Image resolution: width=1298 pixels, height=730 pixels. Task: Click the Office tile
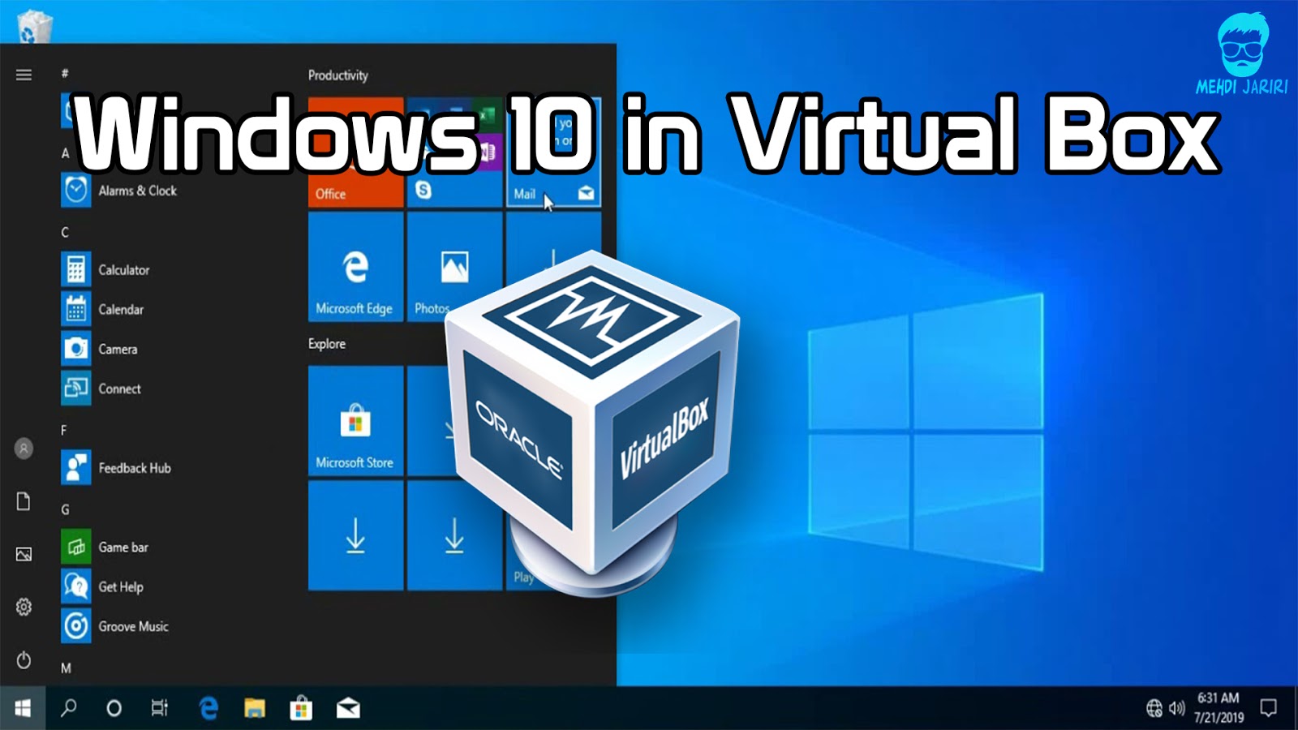pyautogui.click(x=355, y=152)
